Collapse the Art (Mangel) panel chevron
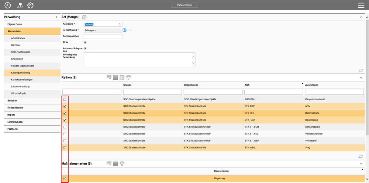This screenshot has width=369, height=183. (x=361, y=17)
